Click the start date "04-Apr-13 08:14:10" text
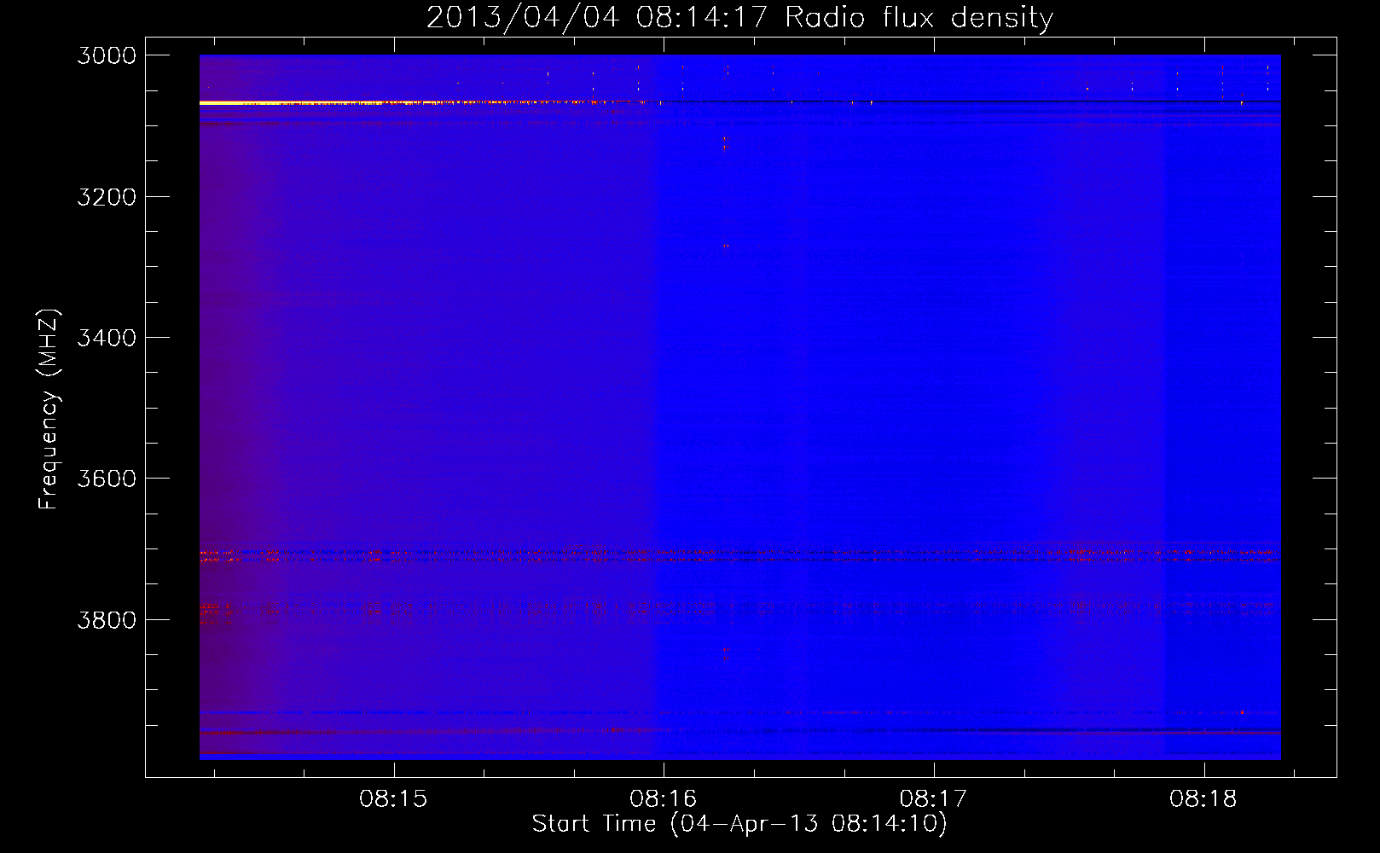Screen dimensions: 1380x853 tap(809, 824)
